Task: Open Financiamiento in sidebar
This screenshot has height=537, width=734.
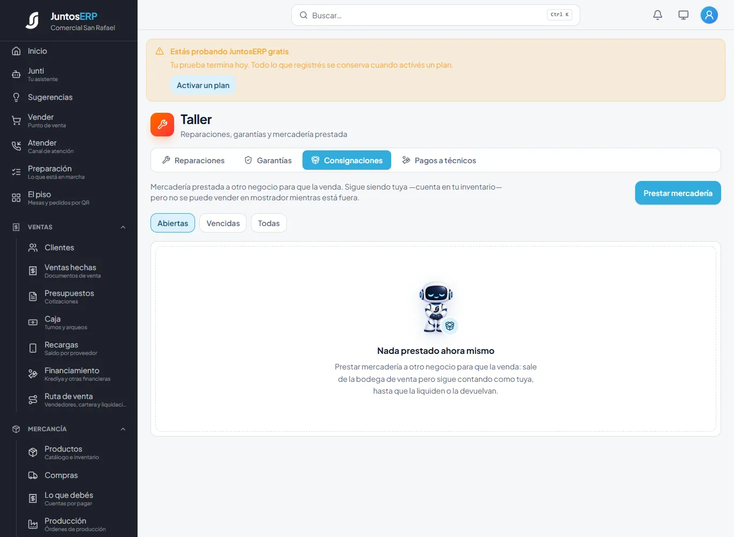Action: 77,374
